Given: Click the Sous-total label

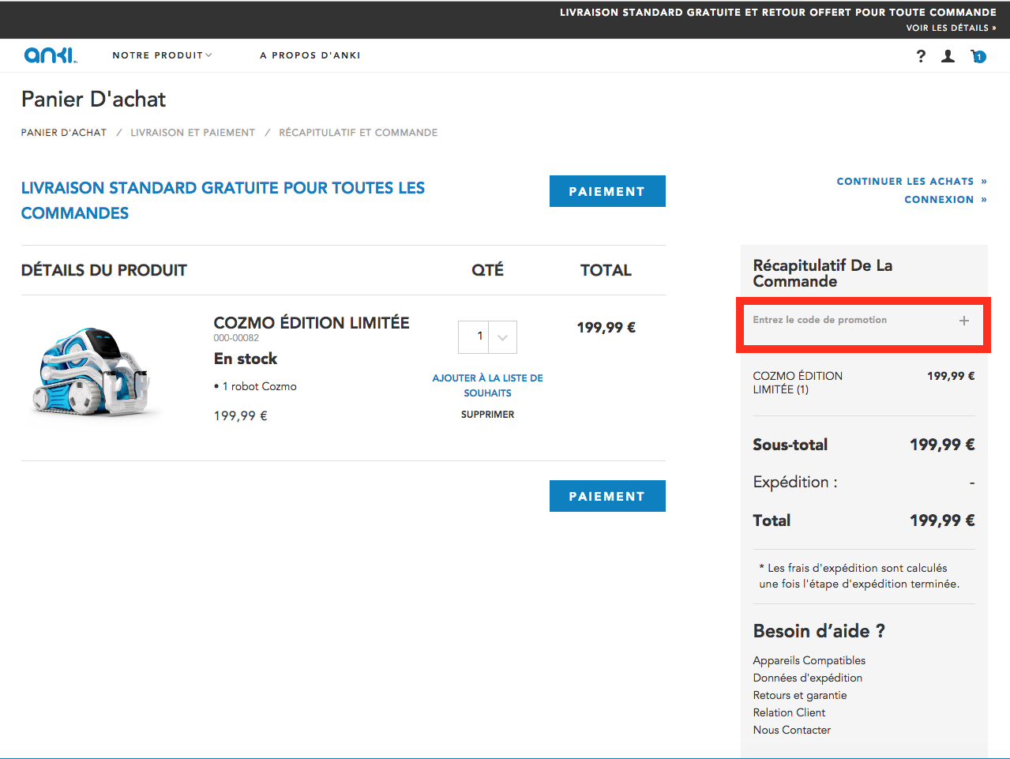Looking at the screenshot, I should (x=790, y=445).
